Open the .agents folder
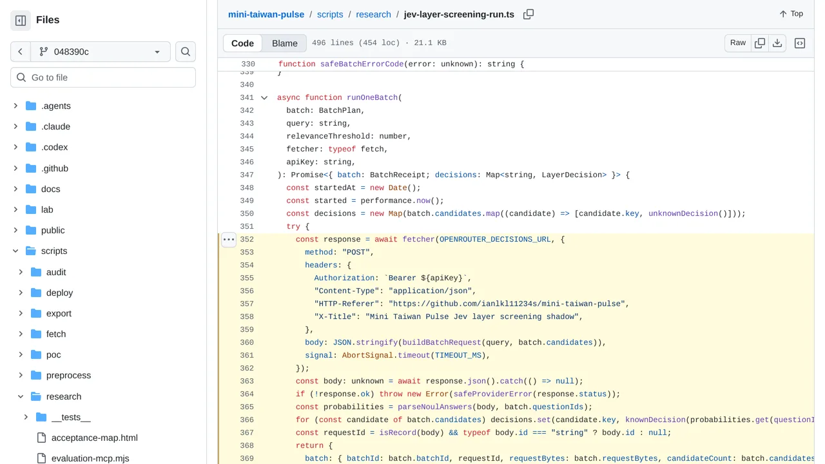Viewport: 825px width, 464px height. (x=56, y=106)
